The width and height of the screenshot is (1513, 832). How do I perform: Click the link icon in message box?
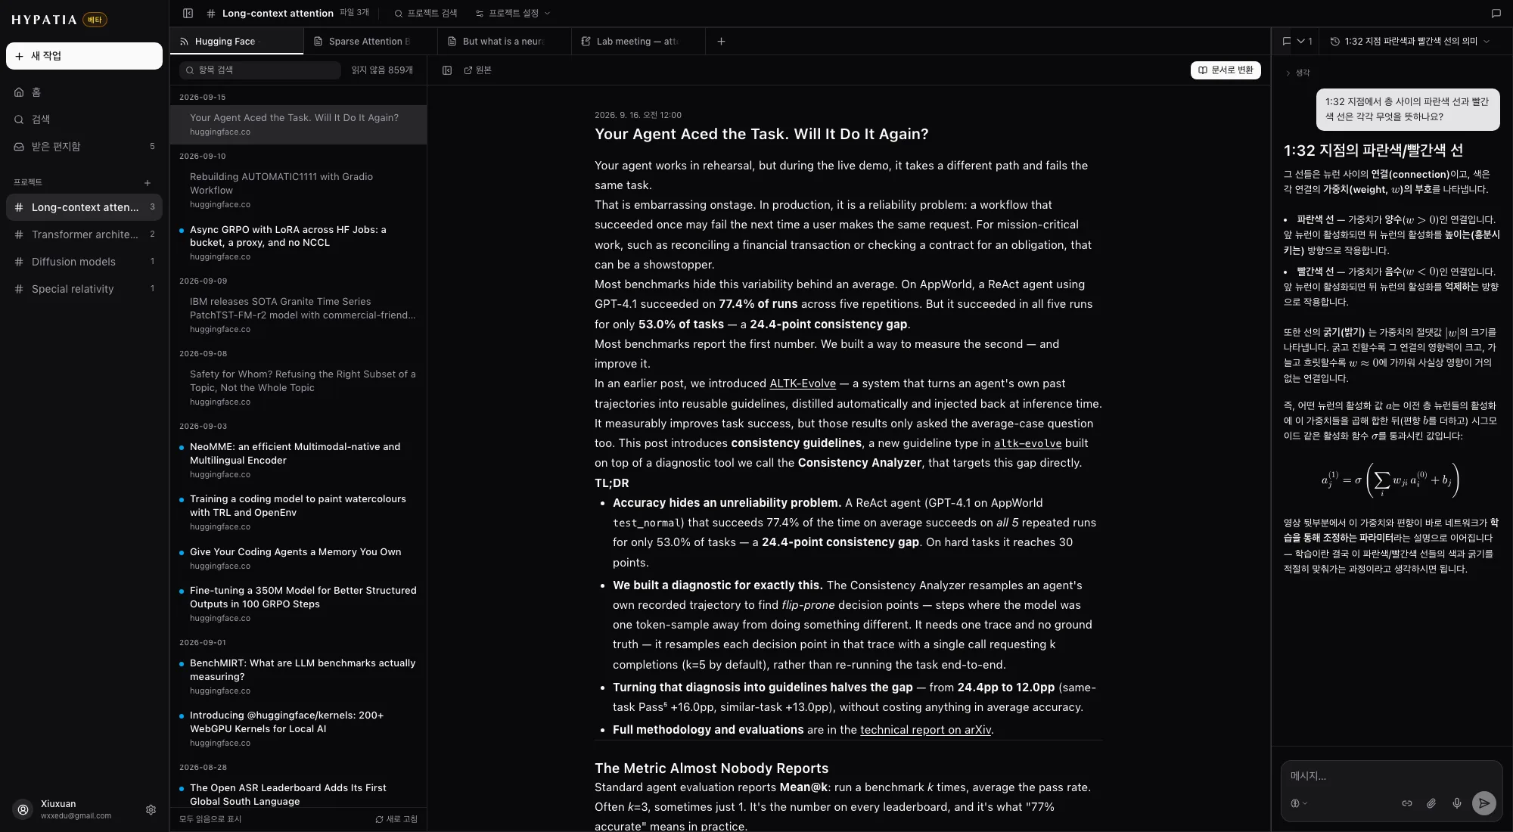point(1407,803)
